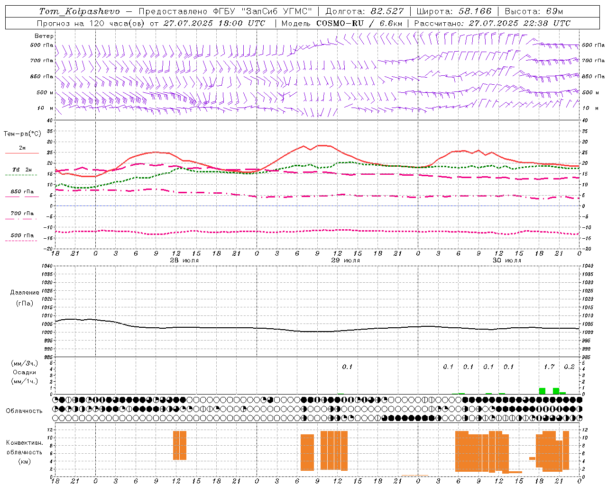Click the 30 июля date label

coord(506,260)
